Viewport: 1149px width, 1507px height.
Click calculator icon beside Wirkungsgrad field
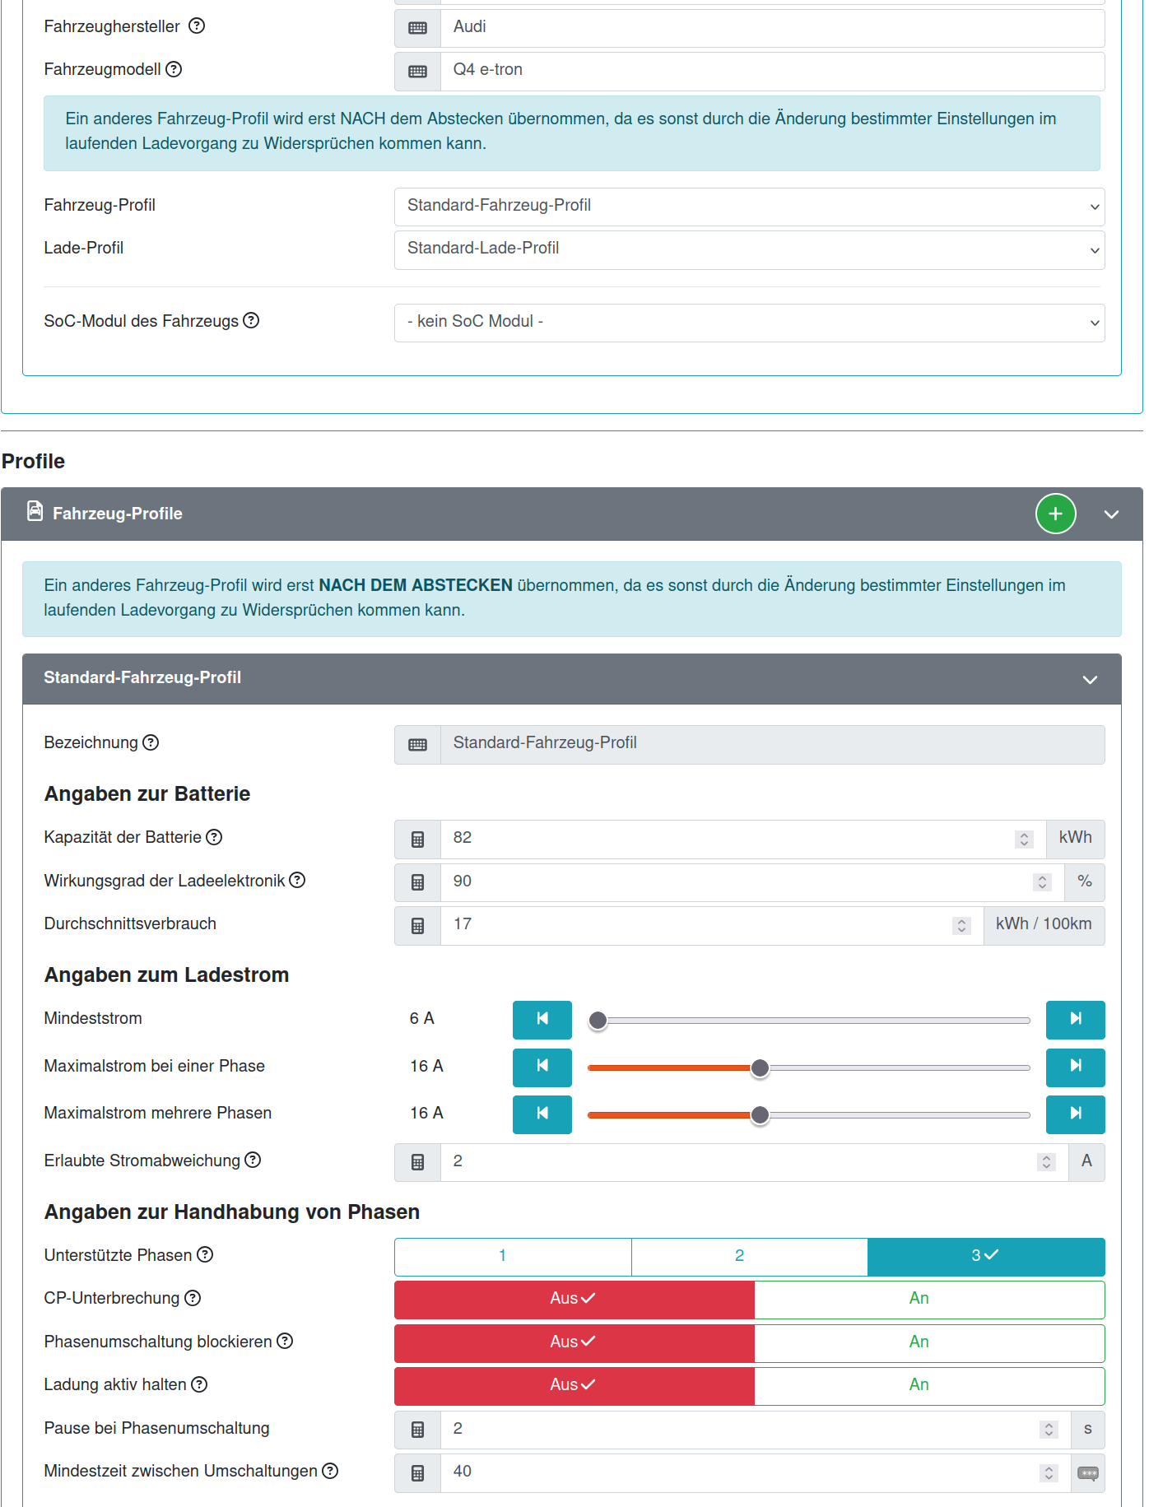point(418,882)
